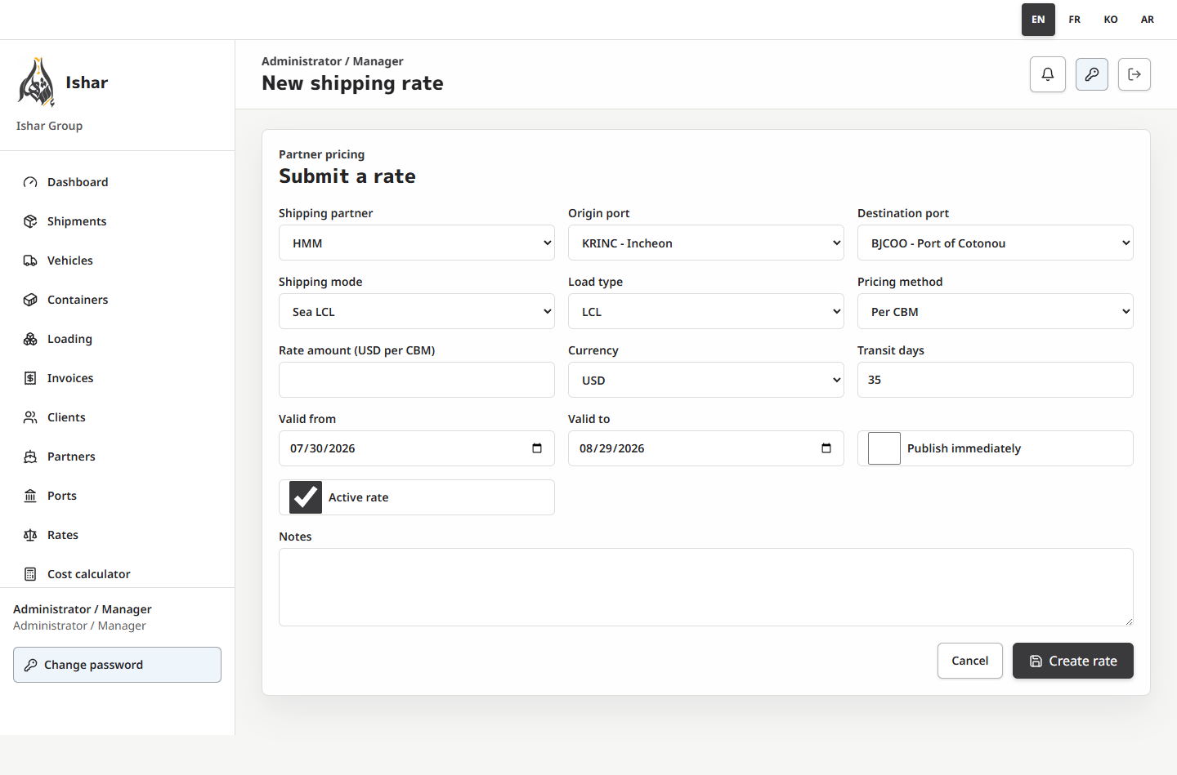1177x775 pixels.
Task: Open Shipping mode dropdown Sea LCL
Action: tap(417, 311)
